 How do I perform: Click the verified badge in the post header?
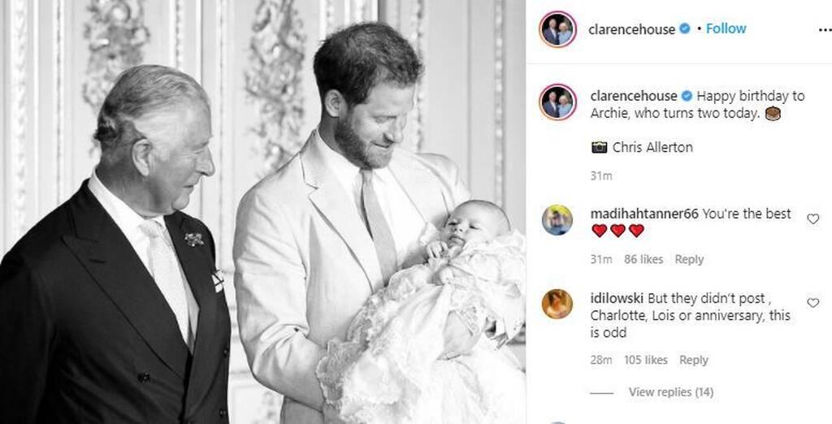point(685,29)
